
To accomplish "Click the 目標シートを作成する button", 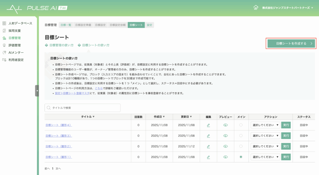I will [x=291, y=44].
